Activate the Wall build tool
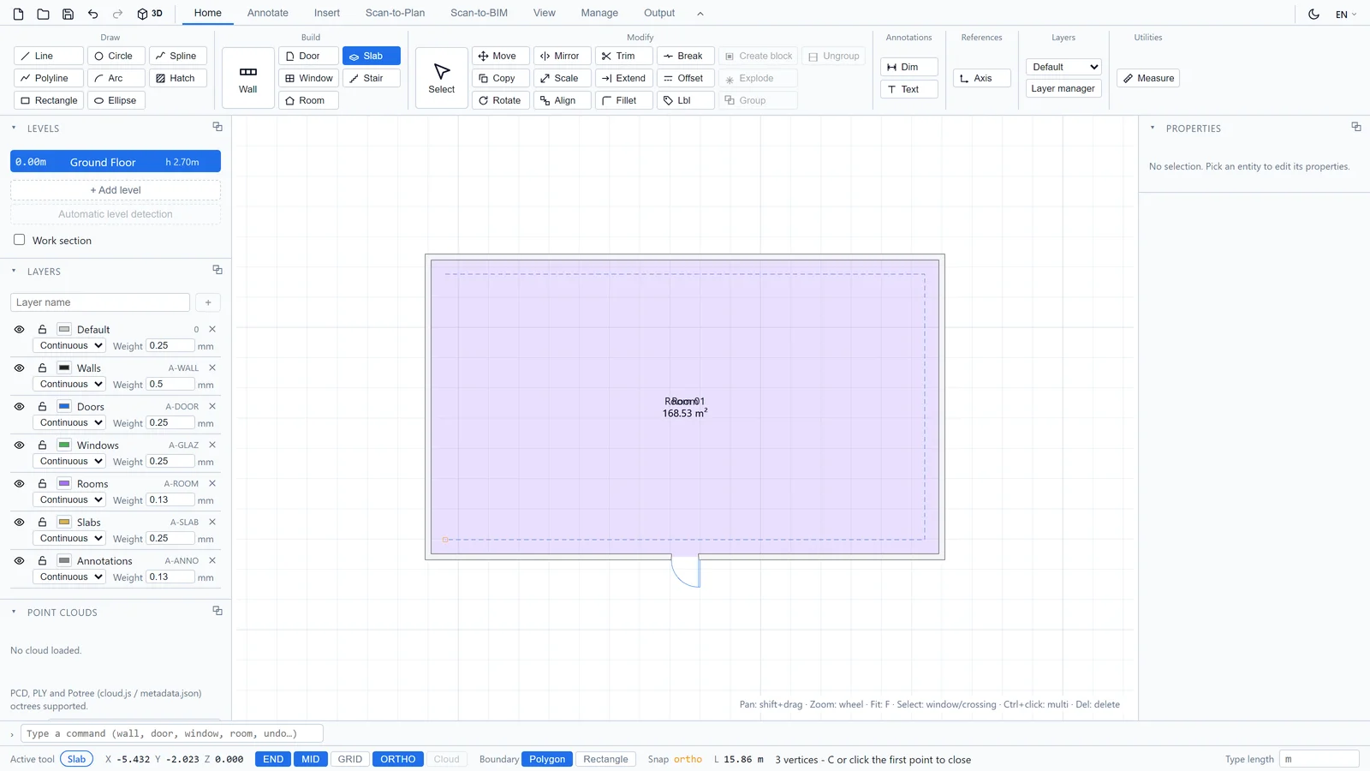 [248, 78]
